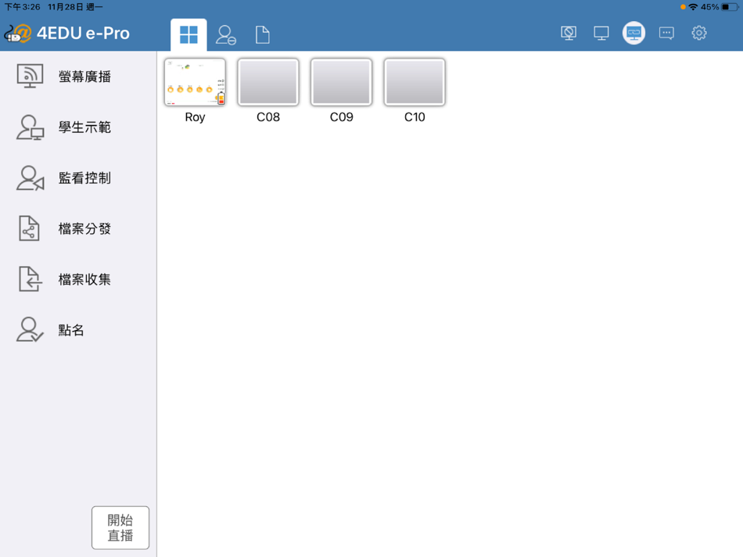
Task: Click the C08 name label
Action: click(268, 117)
